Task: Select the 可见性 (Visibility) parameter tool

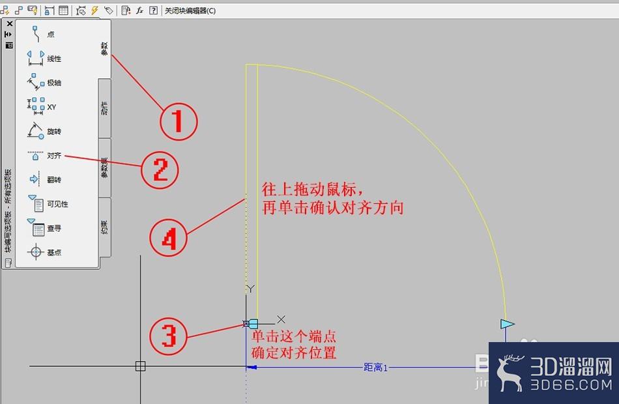Action: (x=48, y=203)
